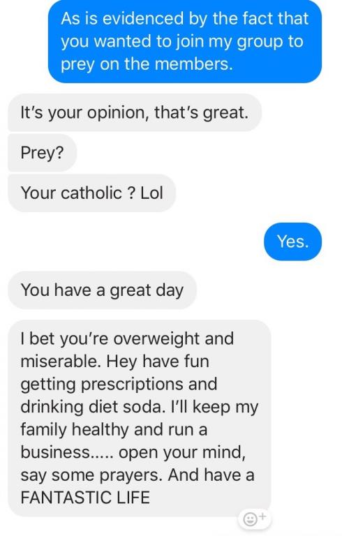Click 'say some prayers. And have a' line
This screenshot has width=342, height=536.
pos(137,475)
